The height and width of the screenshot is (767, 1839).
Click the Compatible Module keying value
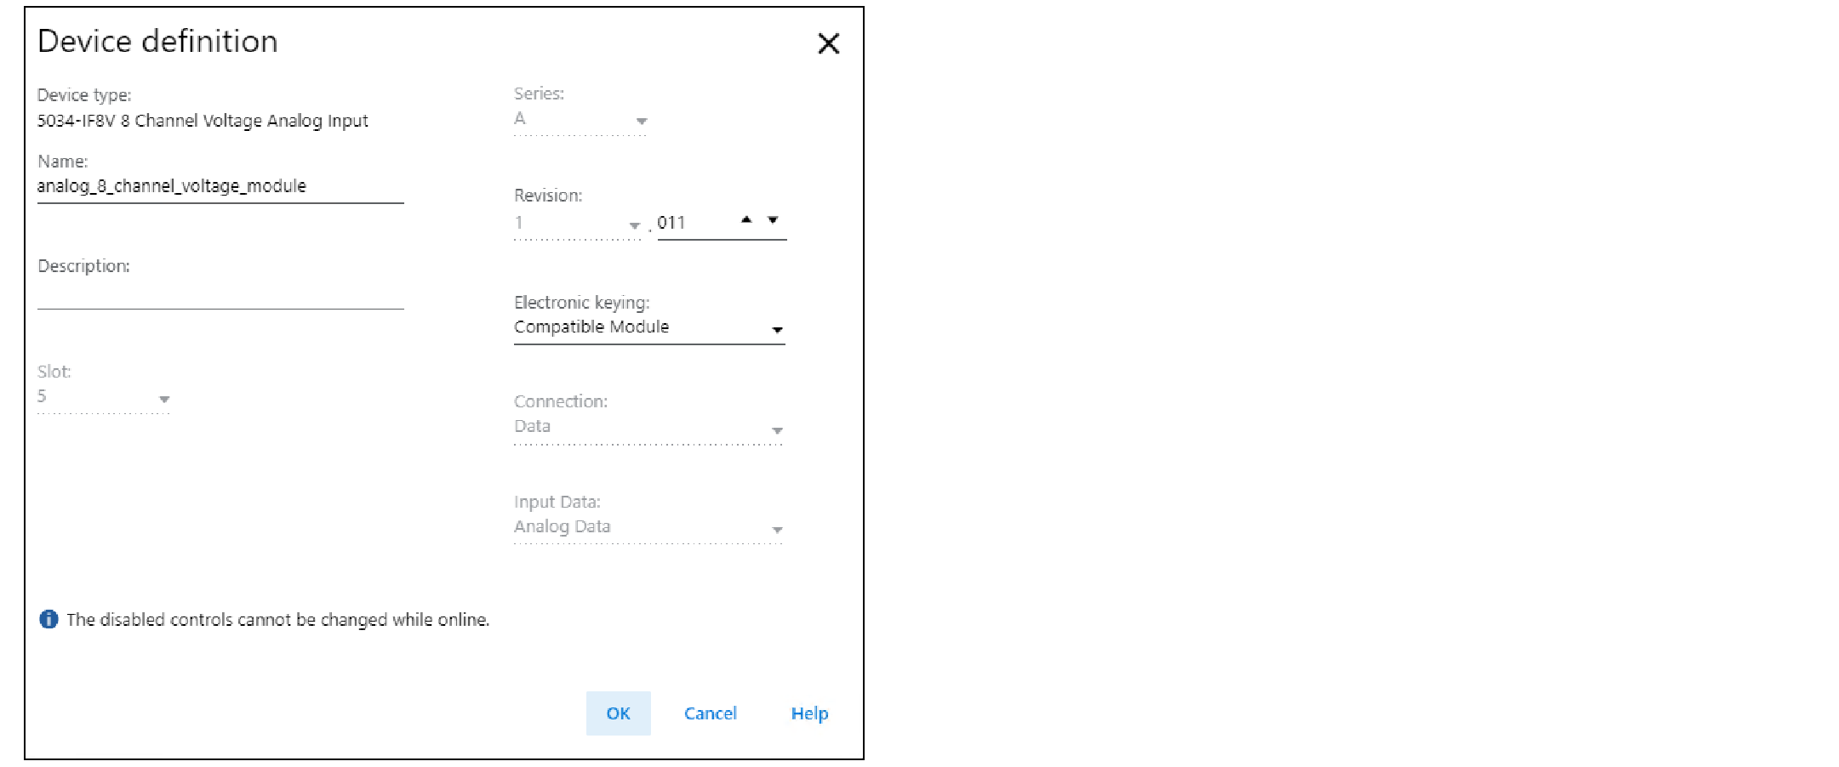click(591, 327)
